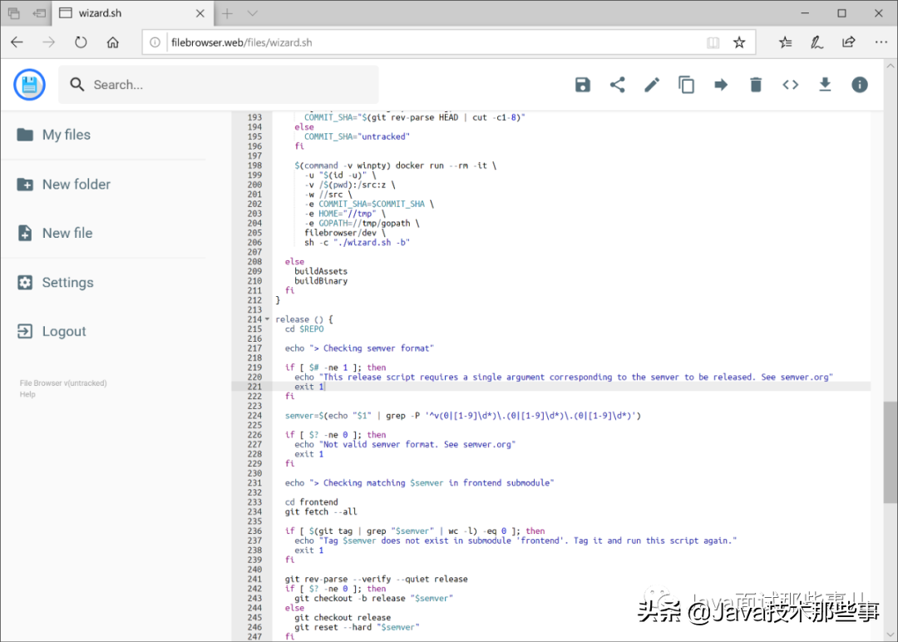This screenshot has width=898, height=642.
Task: Download the file via download icon
Action: point(825,85)
